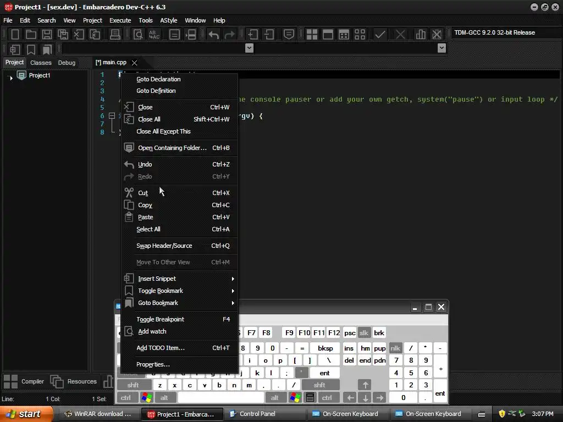Select Open Containing Folder entry

point(180,148)
